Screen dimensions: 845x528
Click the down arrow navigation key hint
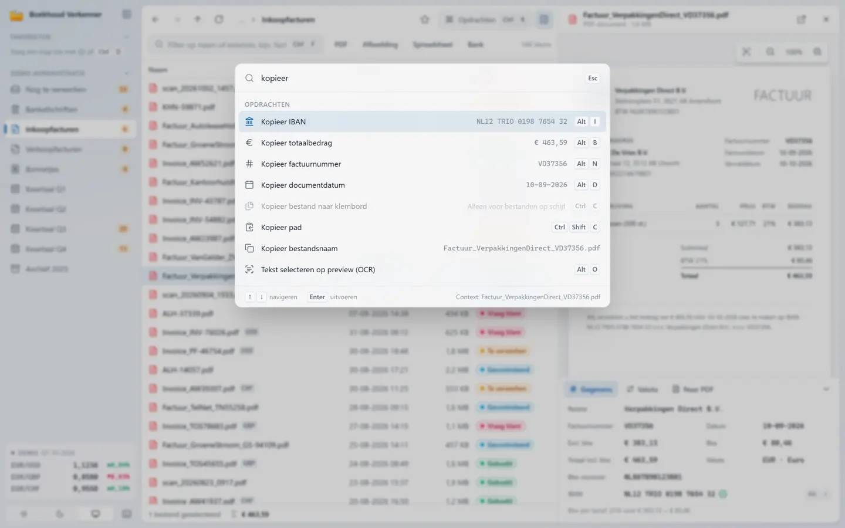click(x=262, y=297)
